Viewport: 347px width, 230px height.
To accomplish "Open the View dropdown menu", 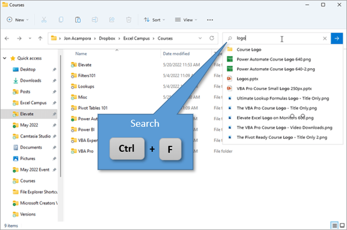I will pos(187,20).
